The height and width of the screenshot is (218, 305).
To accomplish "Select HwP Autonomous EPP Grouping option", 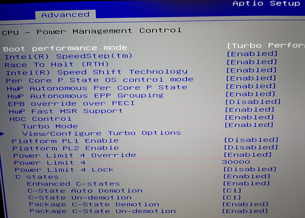I will click(85, 96).
